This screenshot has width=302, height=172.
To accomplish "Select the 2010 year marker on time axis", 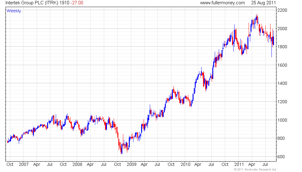I will pyautogui.click(x=185, y=164).
